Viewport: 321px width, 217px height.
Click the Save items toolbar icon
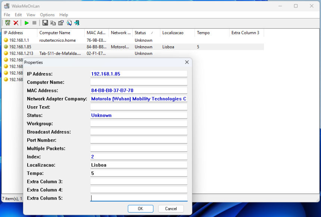coord(44,23)
